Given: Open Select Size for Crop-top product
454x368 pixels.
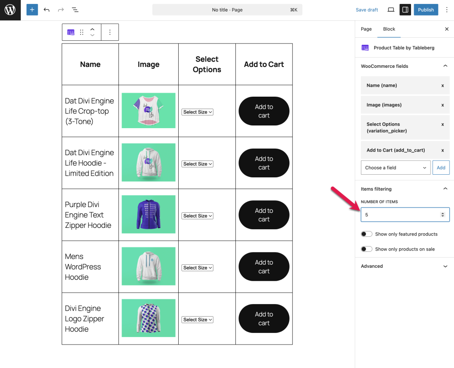Looking at the screenshot, I should coord(197,112).
